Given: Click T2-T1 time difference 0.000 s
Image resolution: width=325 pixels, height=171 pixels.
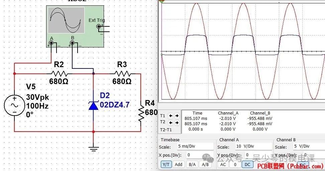Looking at the screenshot, I should click(x=196, y=129).
